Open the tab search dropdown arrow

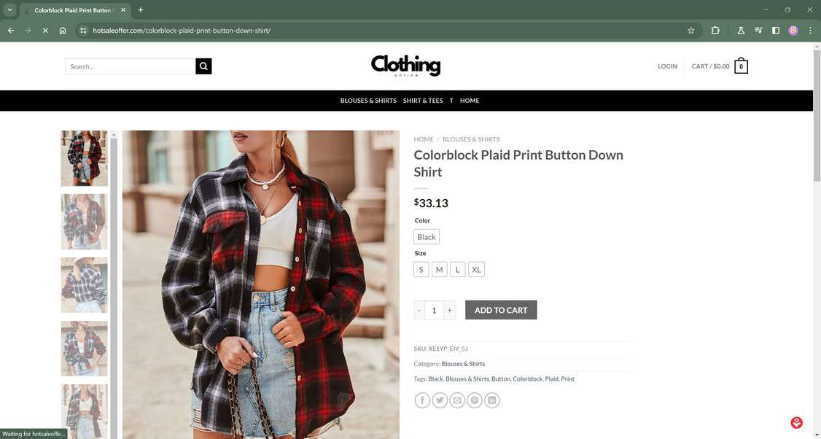coord(9,10)
